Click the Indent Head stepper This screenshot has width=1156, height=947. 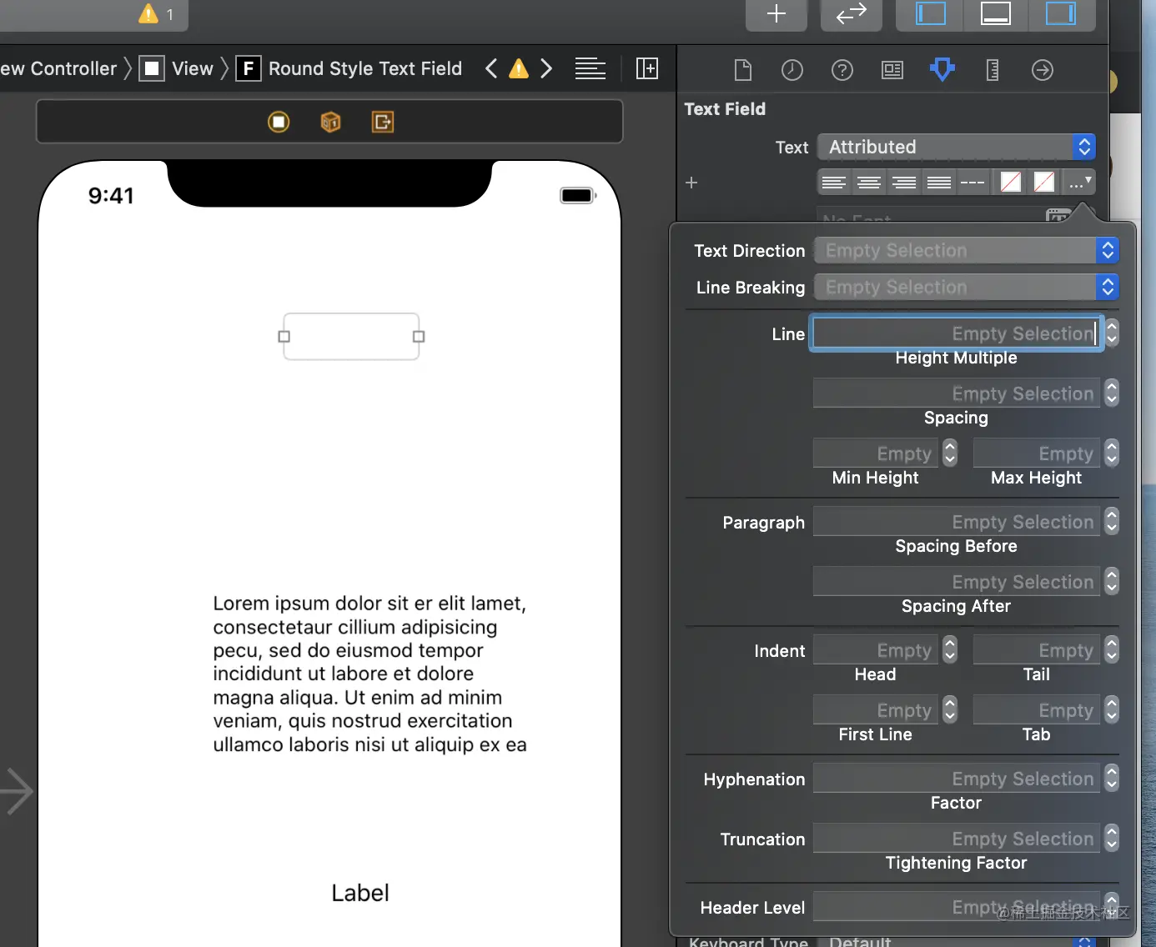pyautogui.click(x=950, y=650)
